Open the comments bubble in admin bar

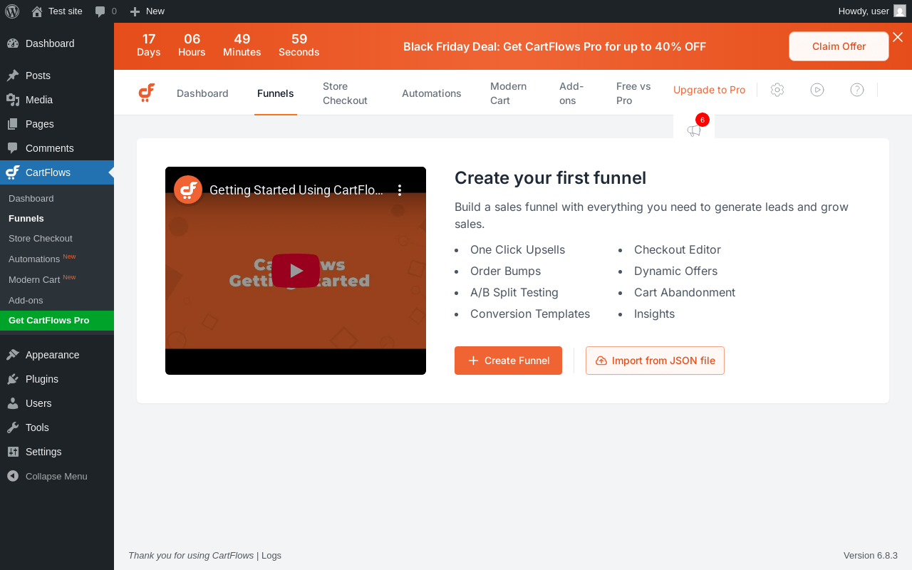pos(105,11)
